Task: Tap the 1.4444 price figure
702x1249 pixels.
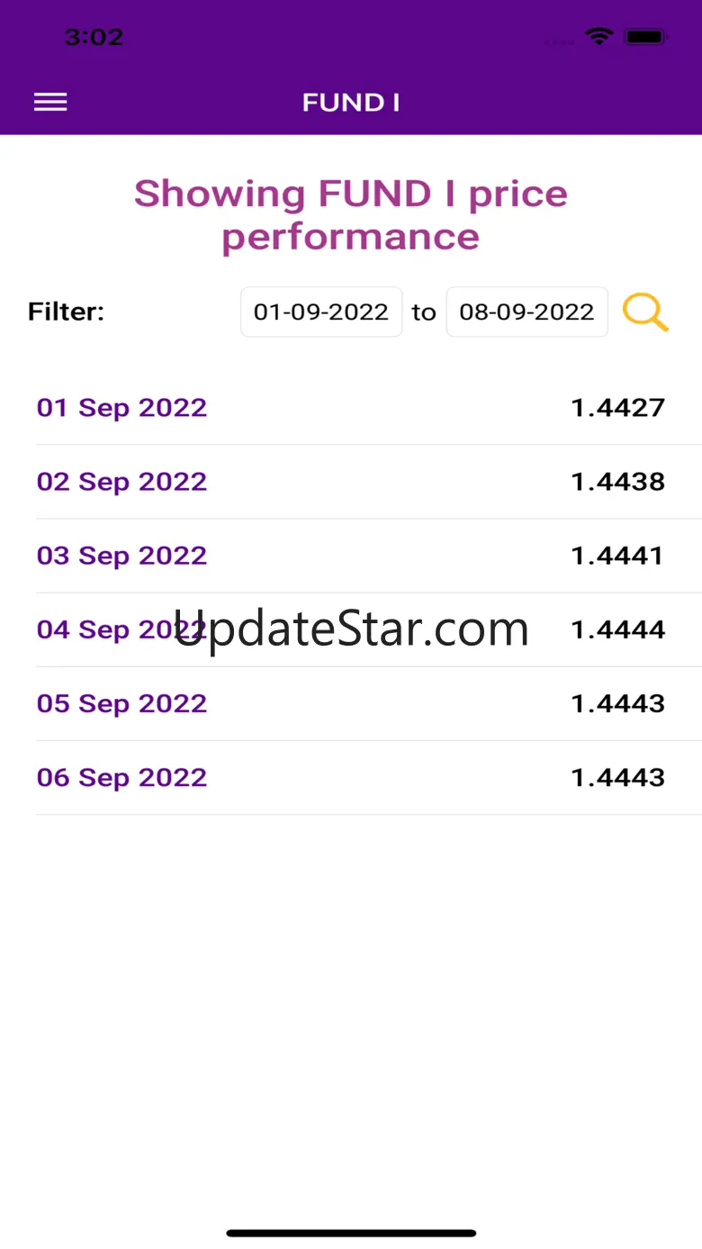Action: [617, 629]
